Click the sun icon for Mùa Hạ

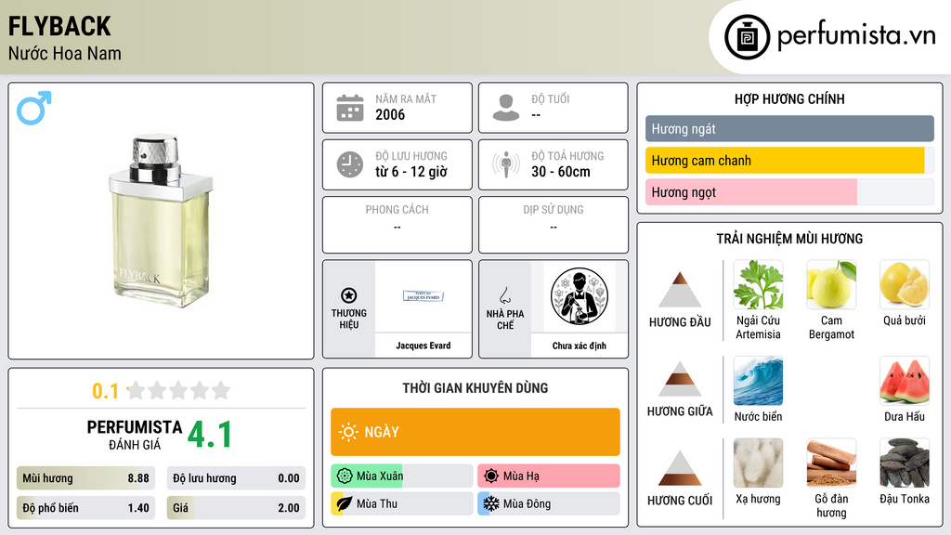click(491, 476)
